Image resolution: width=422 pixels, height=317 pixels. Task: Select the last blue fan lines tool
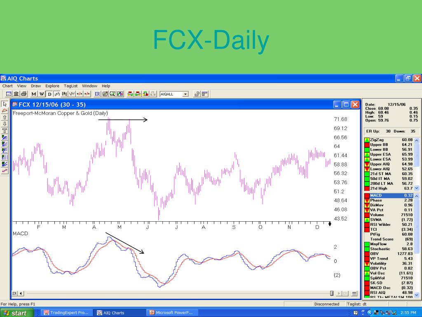[x=5, y=164]
